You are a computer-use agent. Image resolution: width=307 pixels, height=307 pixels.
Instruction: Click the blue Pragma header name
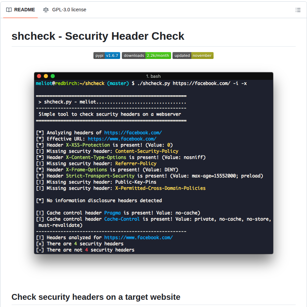[x=112, y=213]
